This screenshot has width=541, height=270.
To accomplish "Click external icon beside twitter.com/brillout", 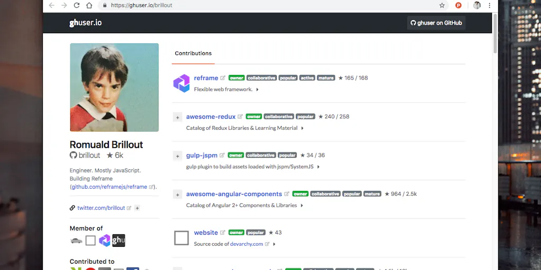I will click(129, 208).
